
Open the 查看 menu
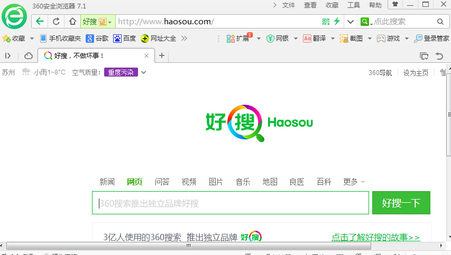tap(310, 5)
